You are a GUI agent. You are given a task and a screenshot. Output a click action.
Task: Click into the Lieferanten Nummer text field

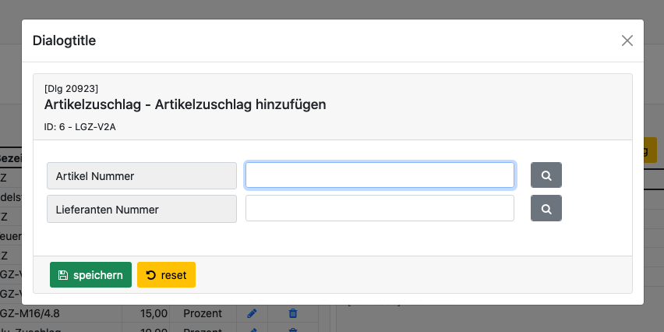coord(380,209)
